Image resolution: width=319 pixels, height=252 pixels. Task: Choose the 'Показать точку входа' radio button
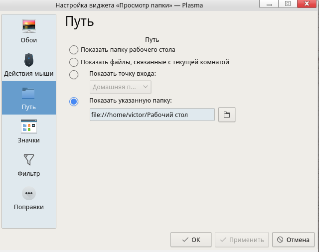click(74, 75)
